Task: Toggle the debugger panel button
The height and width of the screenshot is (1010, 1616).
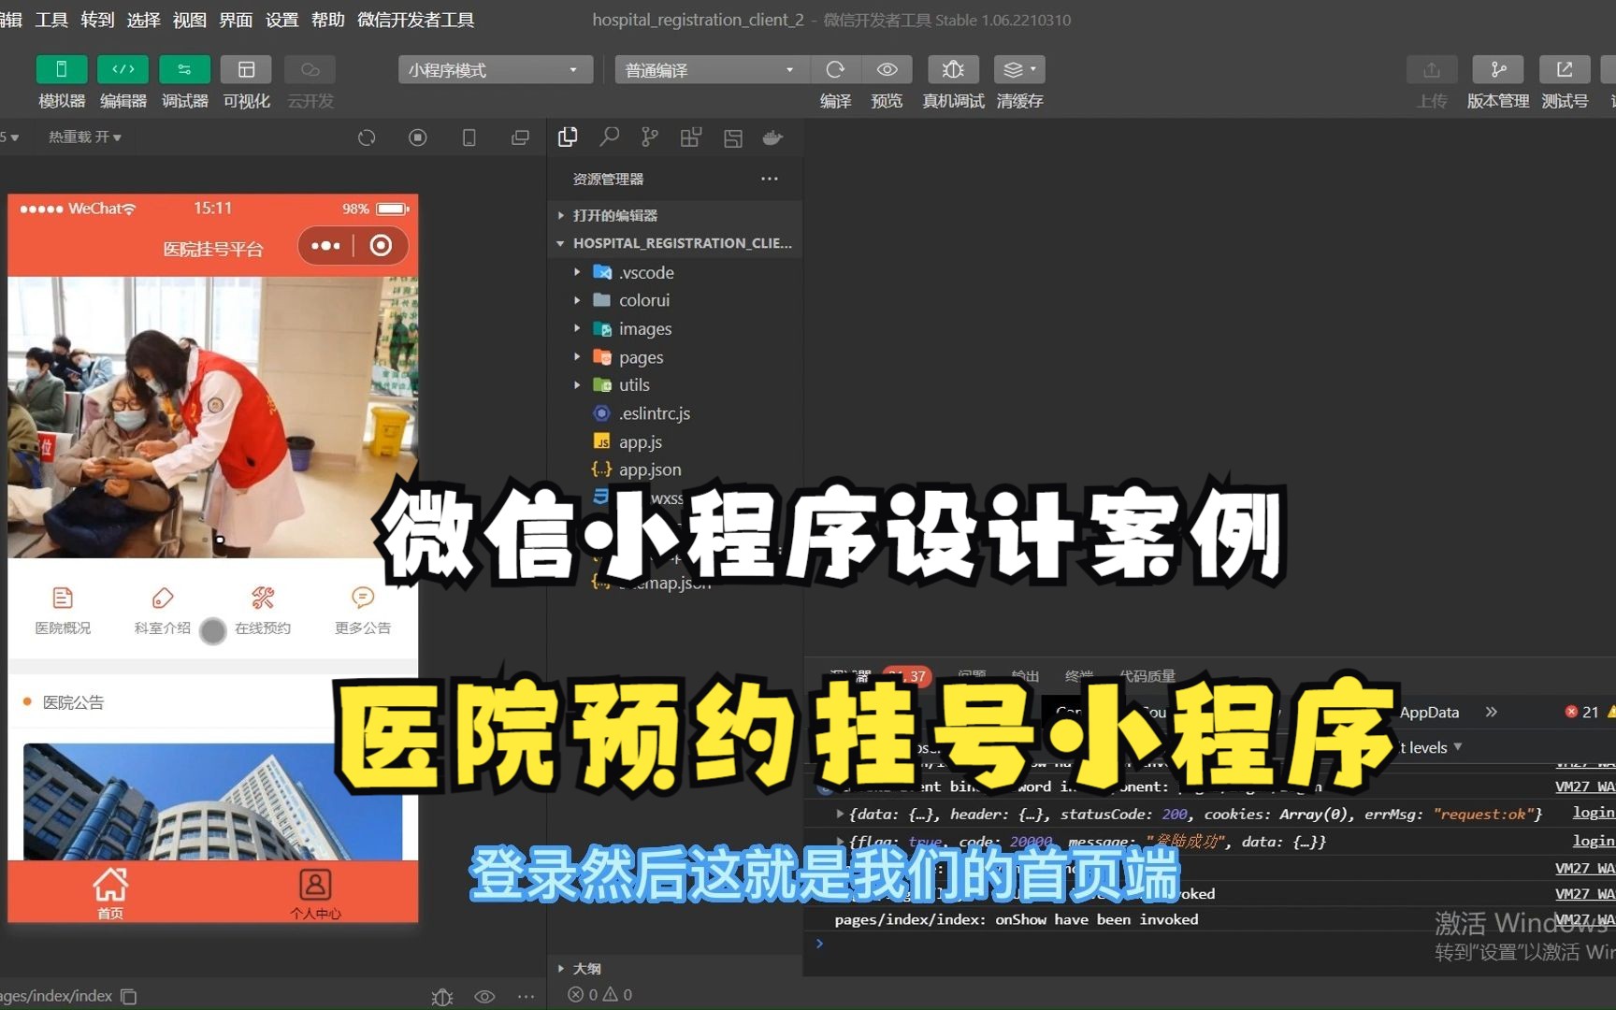Action: click(x=184, y=69)
